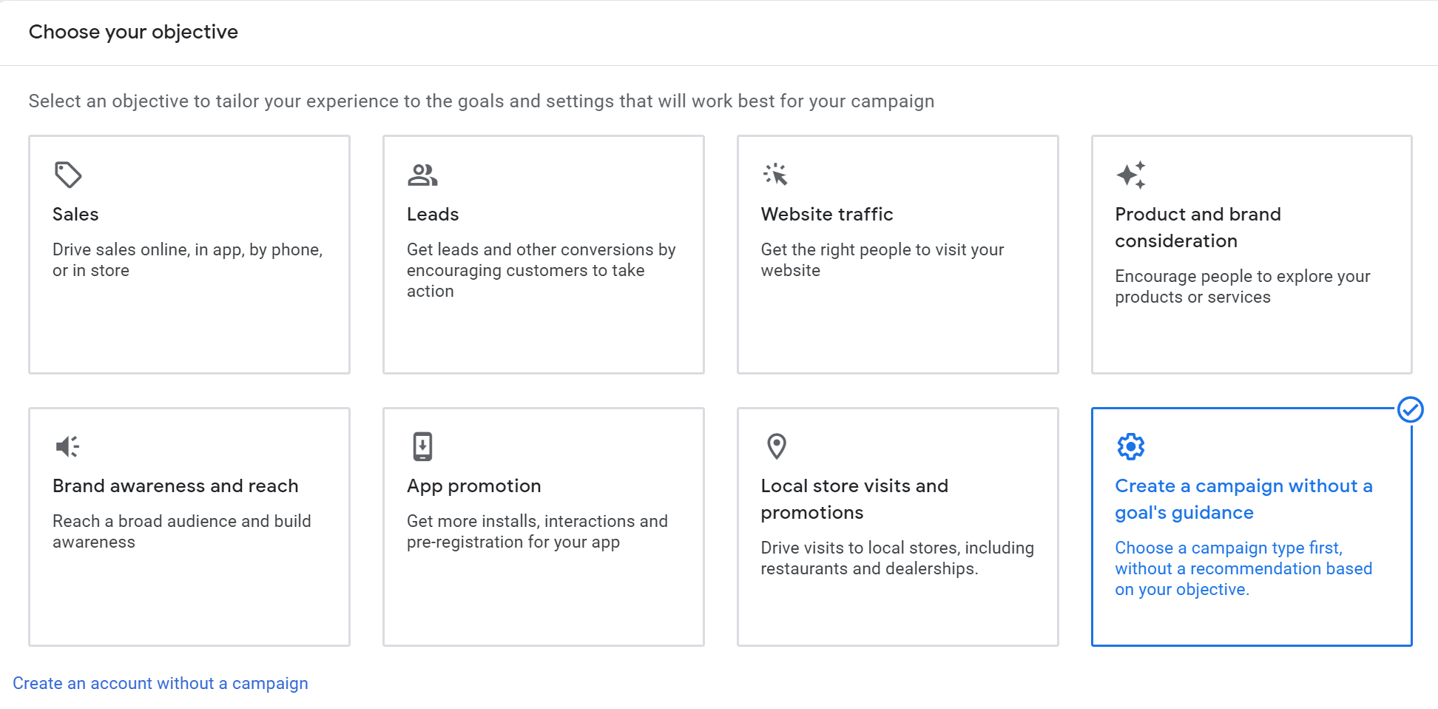
Task: Click the App promotion phone icon
Action: (x=422, y=446)
